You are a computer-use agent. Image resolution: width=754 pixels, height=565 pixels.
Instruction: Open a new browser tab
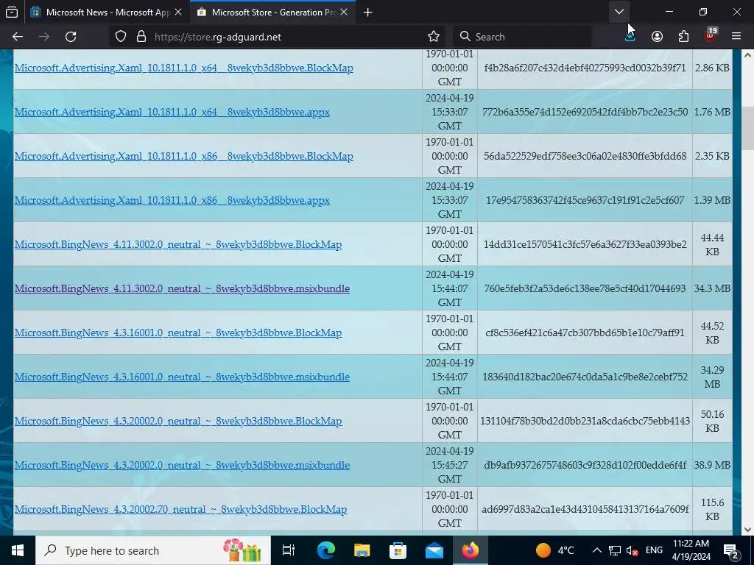point(368,12)
